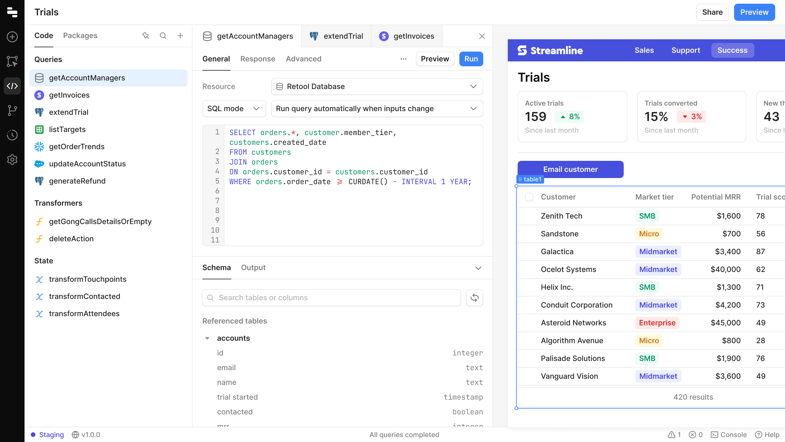The width and height of the screenshot is (785, 442).
Task: Open the Support nav link
Action: 686,50
